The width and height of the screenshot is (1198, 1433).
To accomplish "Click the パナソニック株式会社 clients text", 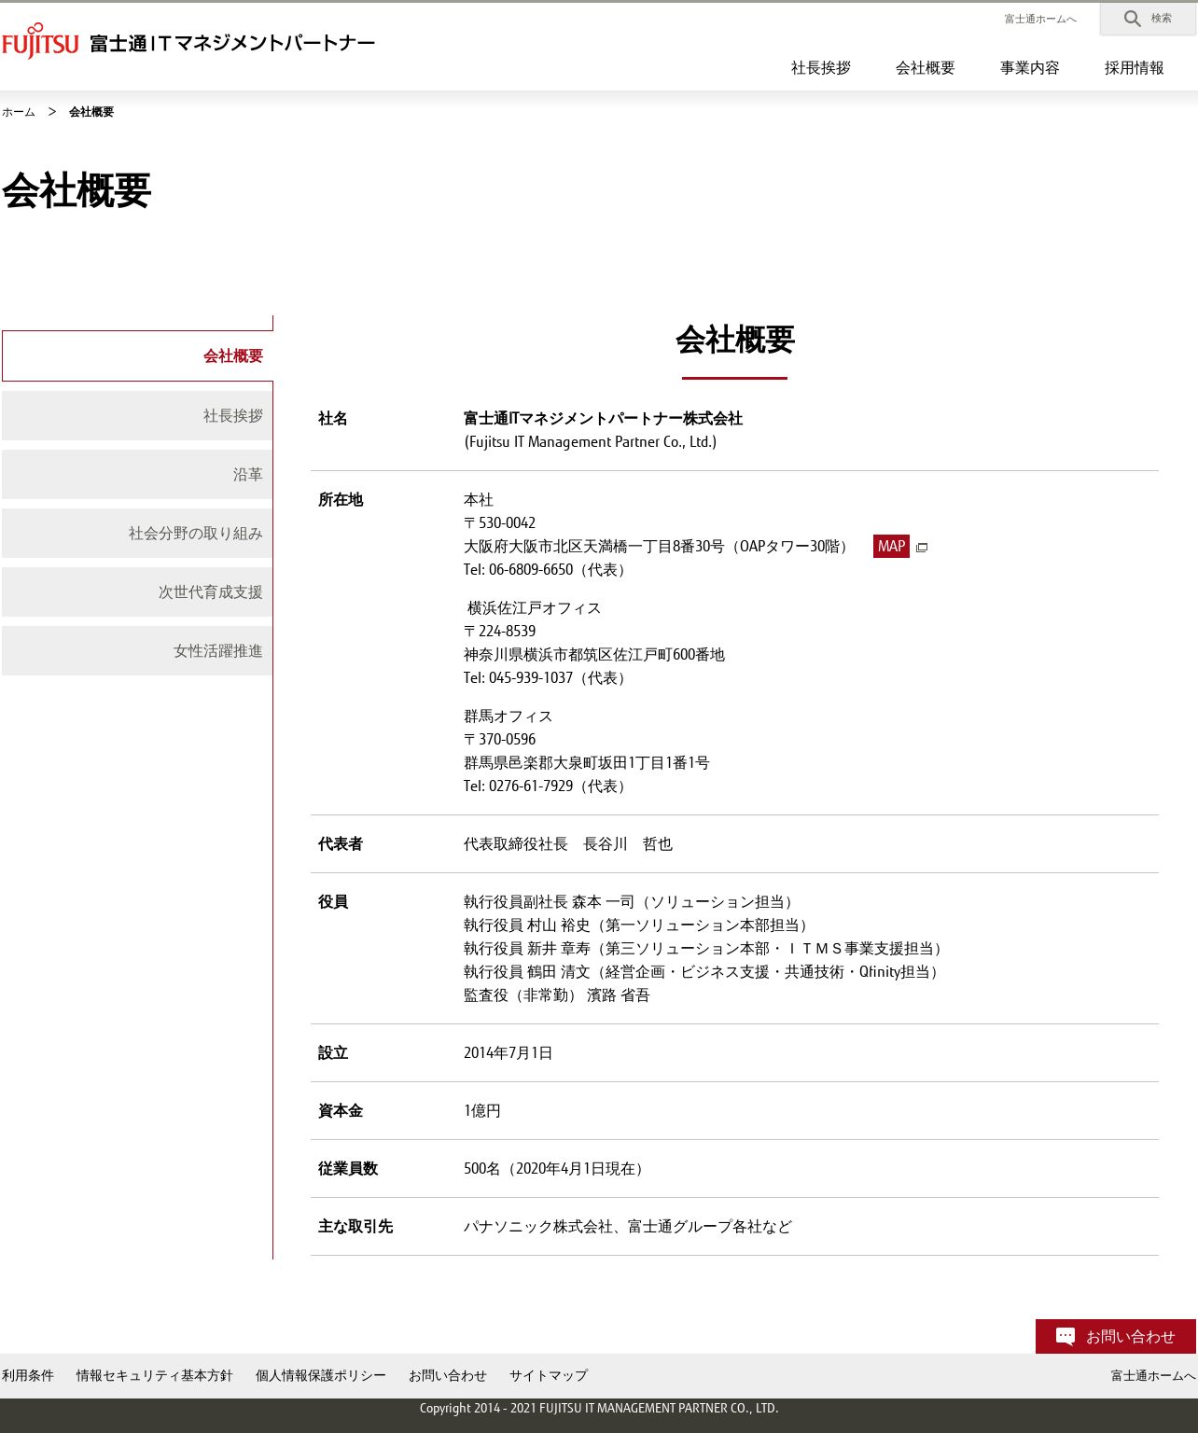I will tap(628, 1227).
